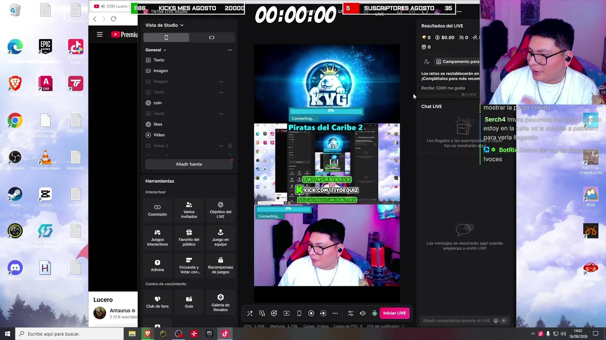Start stream with Iniciar LIVE

[394, 313]
